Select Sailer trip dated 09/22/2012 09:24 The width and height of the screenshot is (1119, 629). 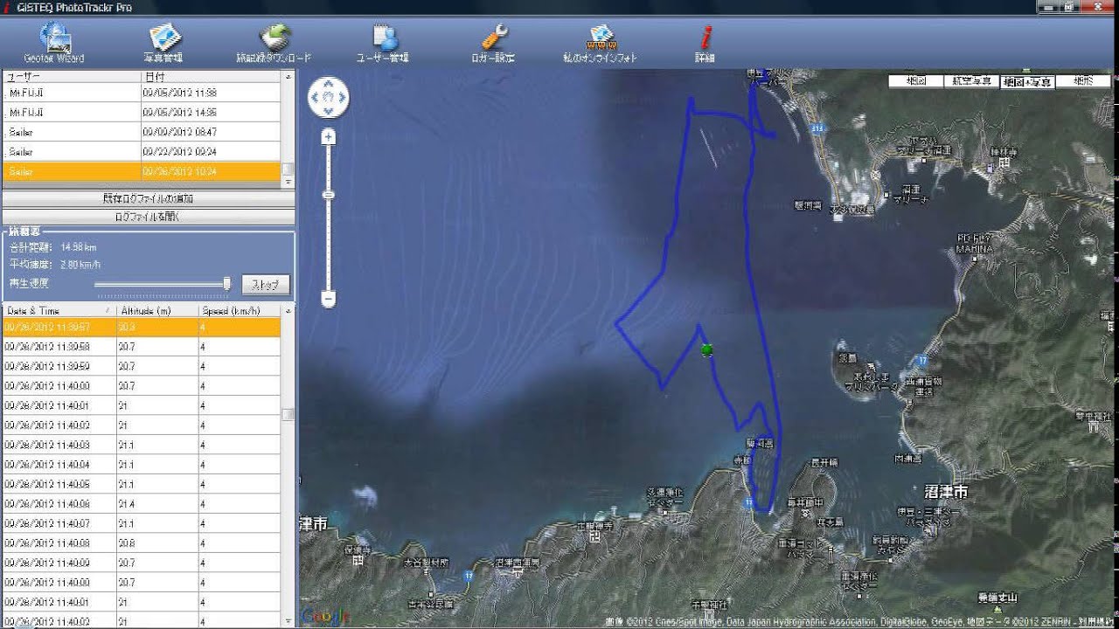(x=142, y=152)
